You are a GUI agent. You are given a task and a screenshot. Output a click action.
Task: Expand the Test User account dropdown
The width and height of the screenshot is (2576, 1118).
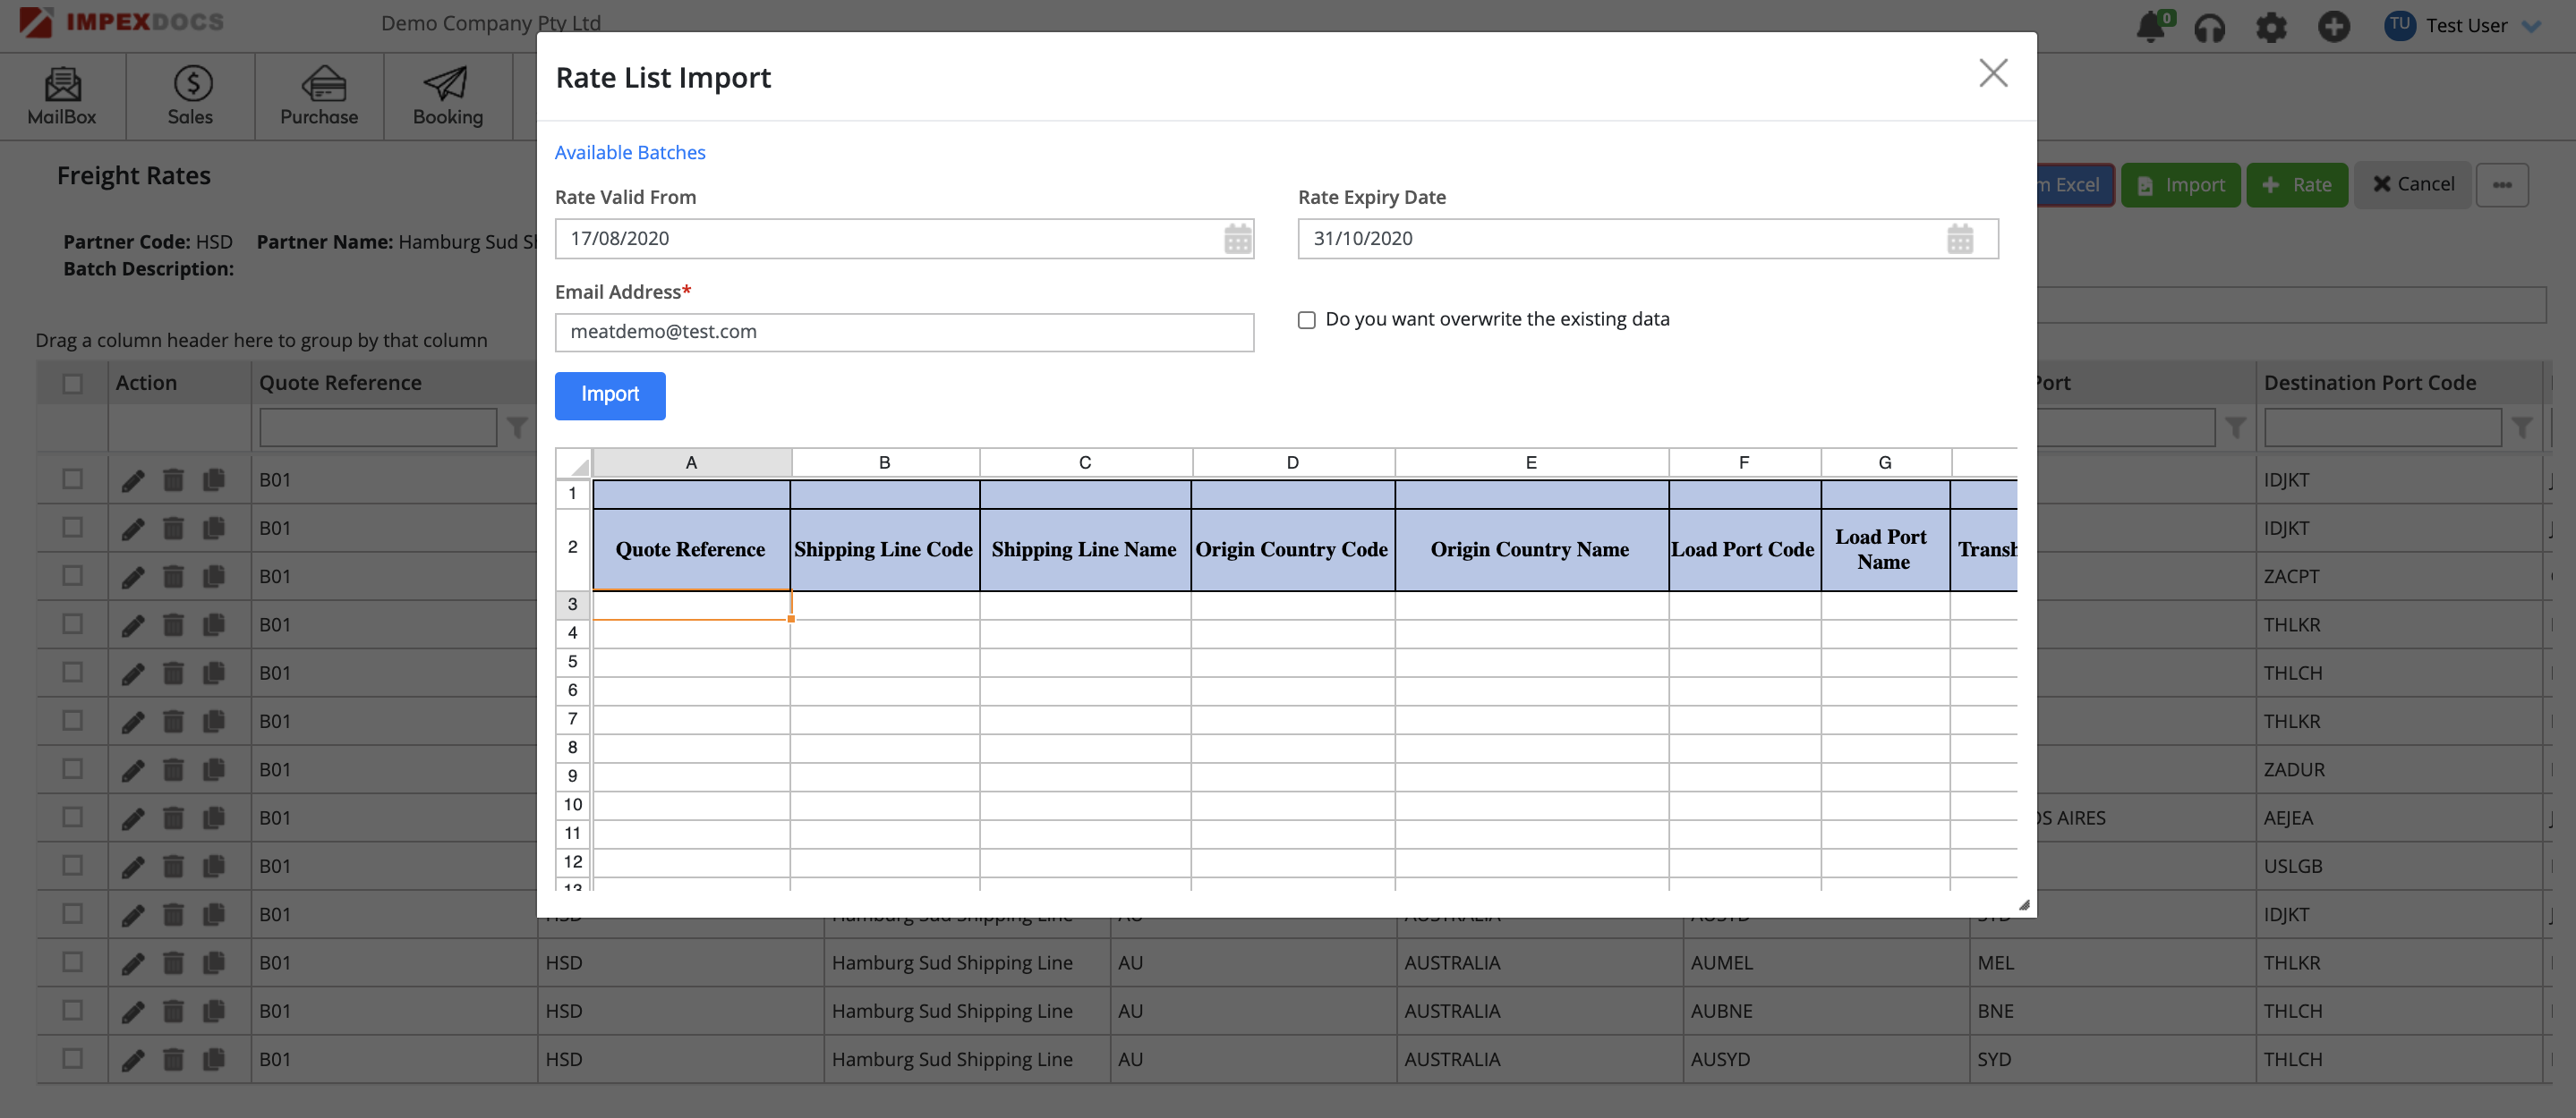[x=2531, y=27]
